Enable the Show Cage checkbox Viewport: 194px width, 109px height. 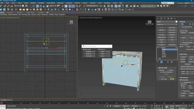(160, 79)
